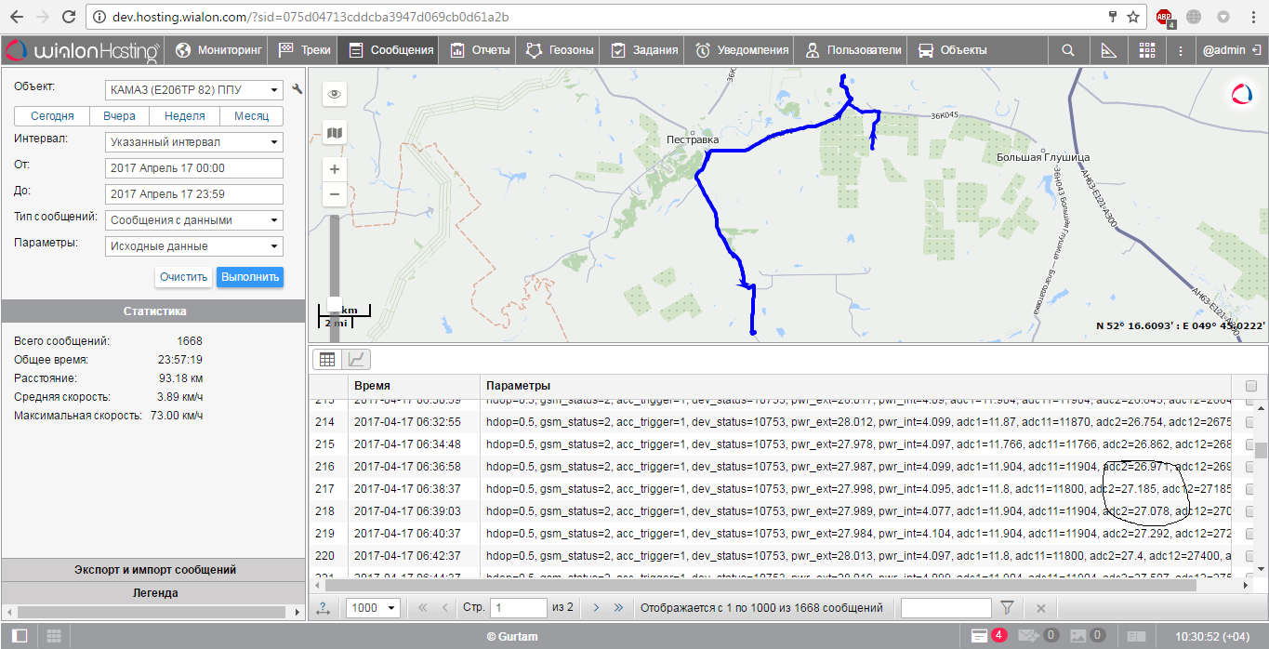Image resolution: width=1269 pixels, height=649 pixels.
Task: Open the search tool in top bar
Action: 1068,50
